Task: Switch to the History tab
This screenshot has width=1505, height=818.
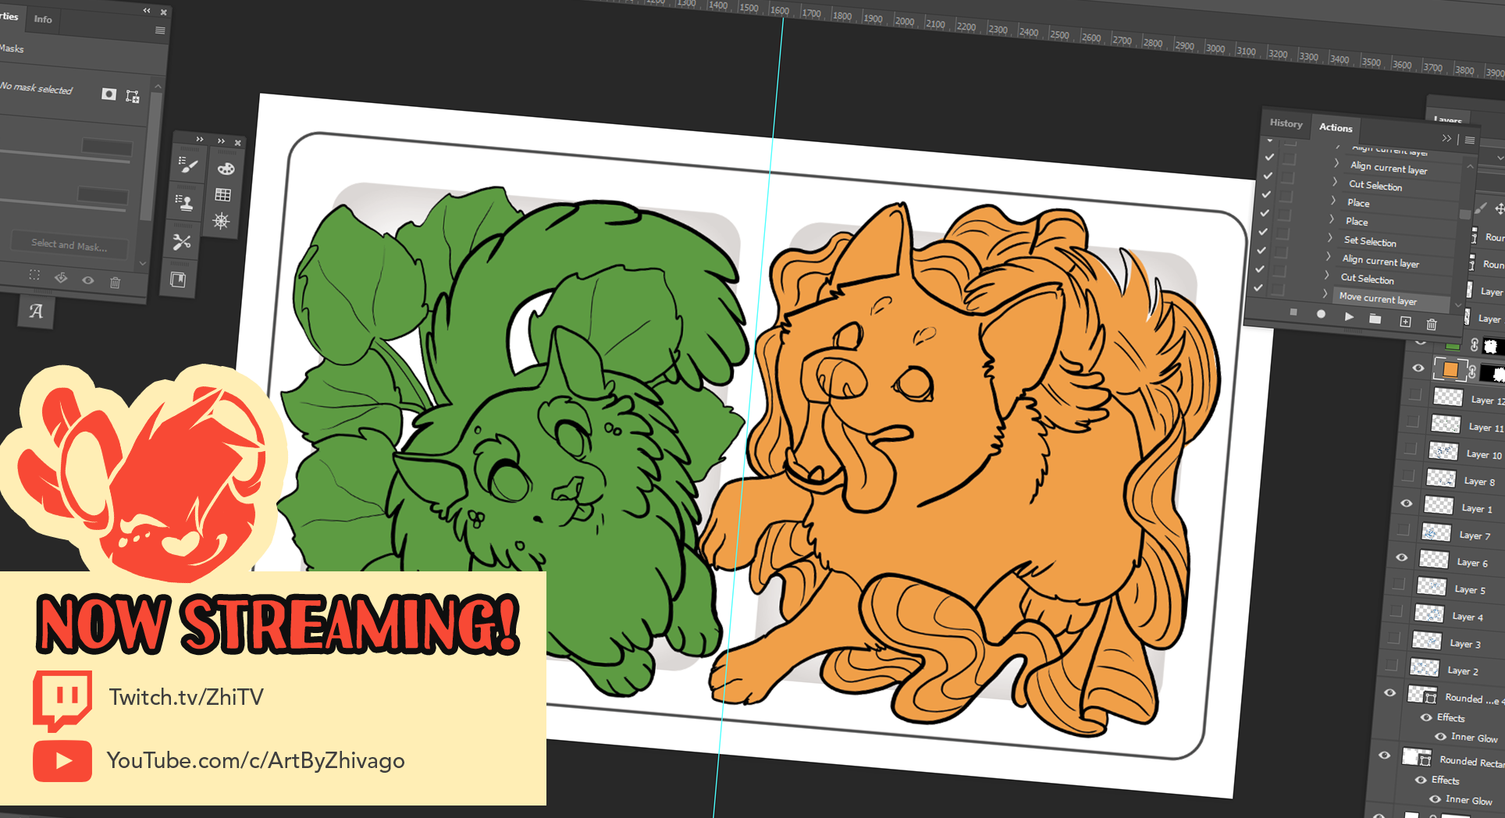Action: pos(1286,123)
